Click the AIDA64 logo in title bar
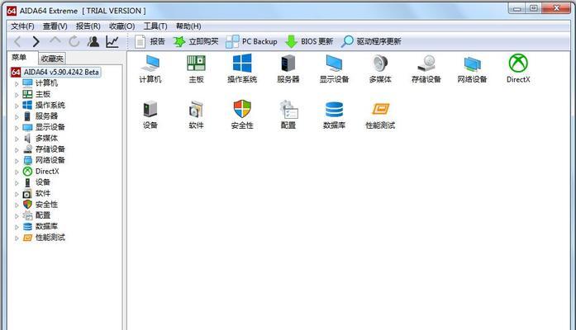This screenshot has height=330, width=576. (12, 11)
